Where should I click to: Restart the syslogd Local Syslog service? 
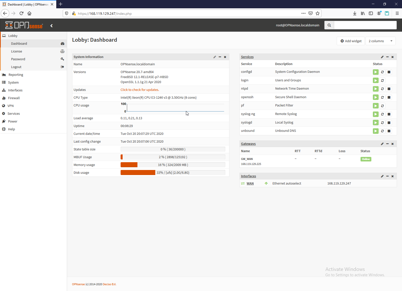pos(382,123)
